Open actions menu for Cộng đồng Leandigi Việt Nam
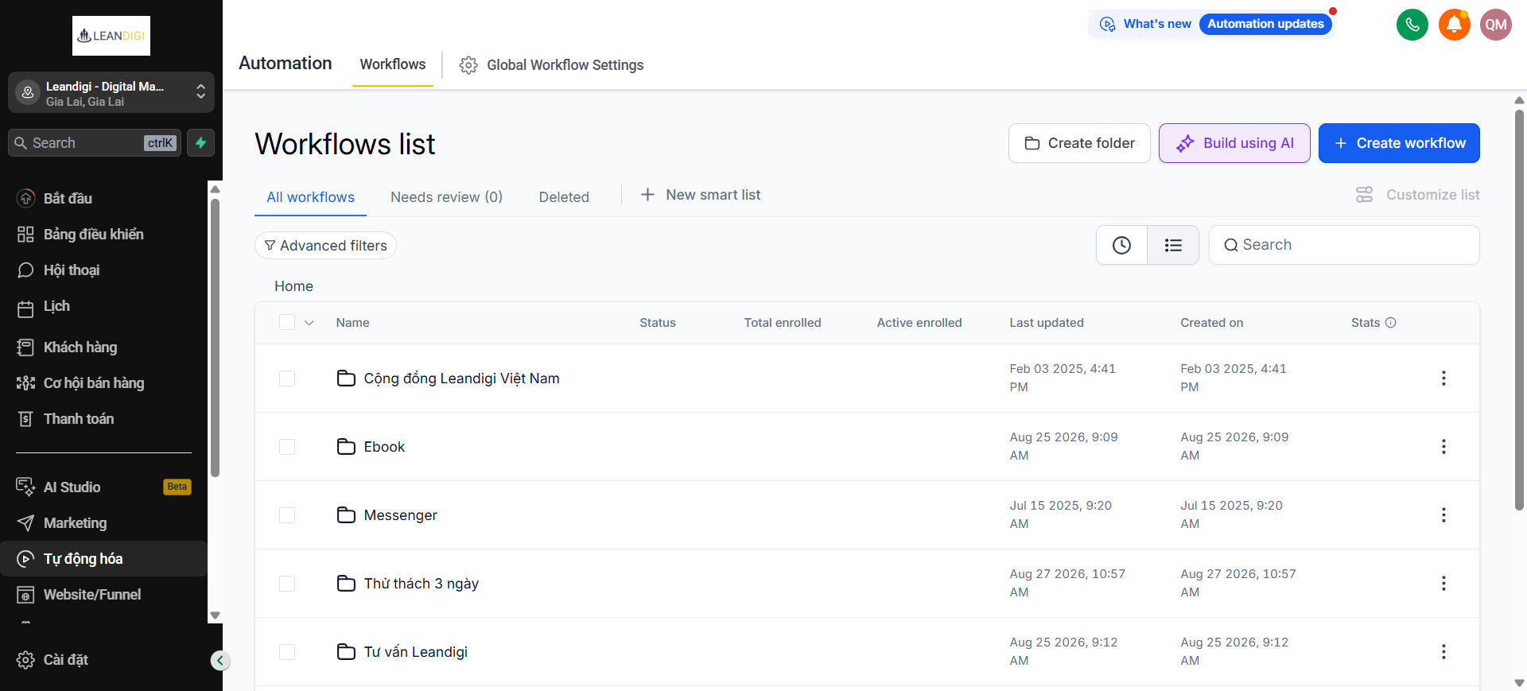The image size is (1527, 691). pyautogui.click(x=1443, y=378)
